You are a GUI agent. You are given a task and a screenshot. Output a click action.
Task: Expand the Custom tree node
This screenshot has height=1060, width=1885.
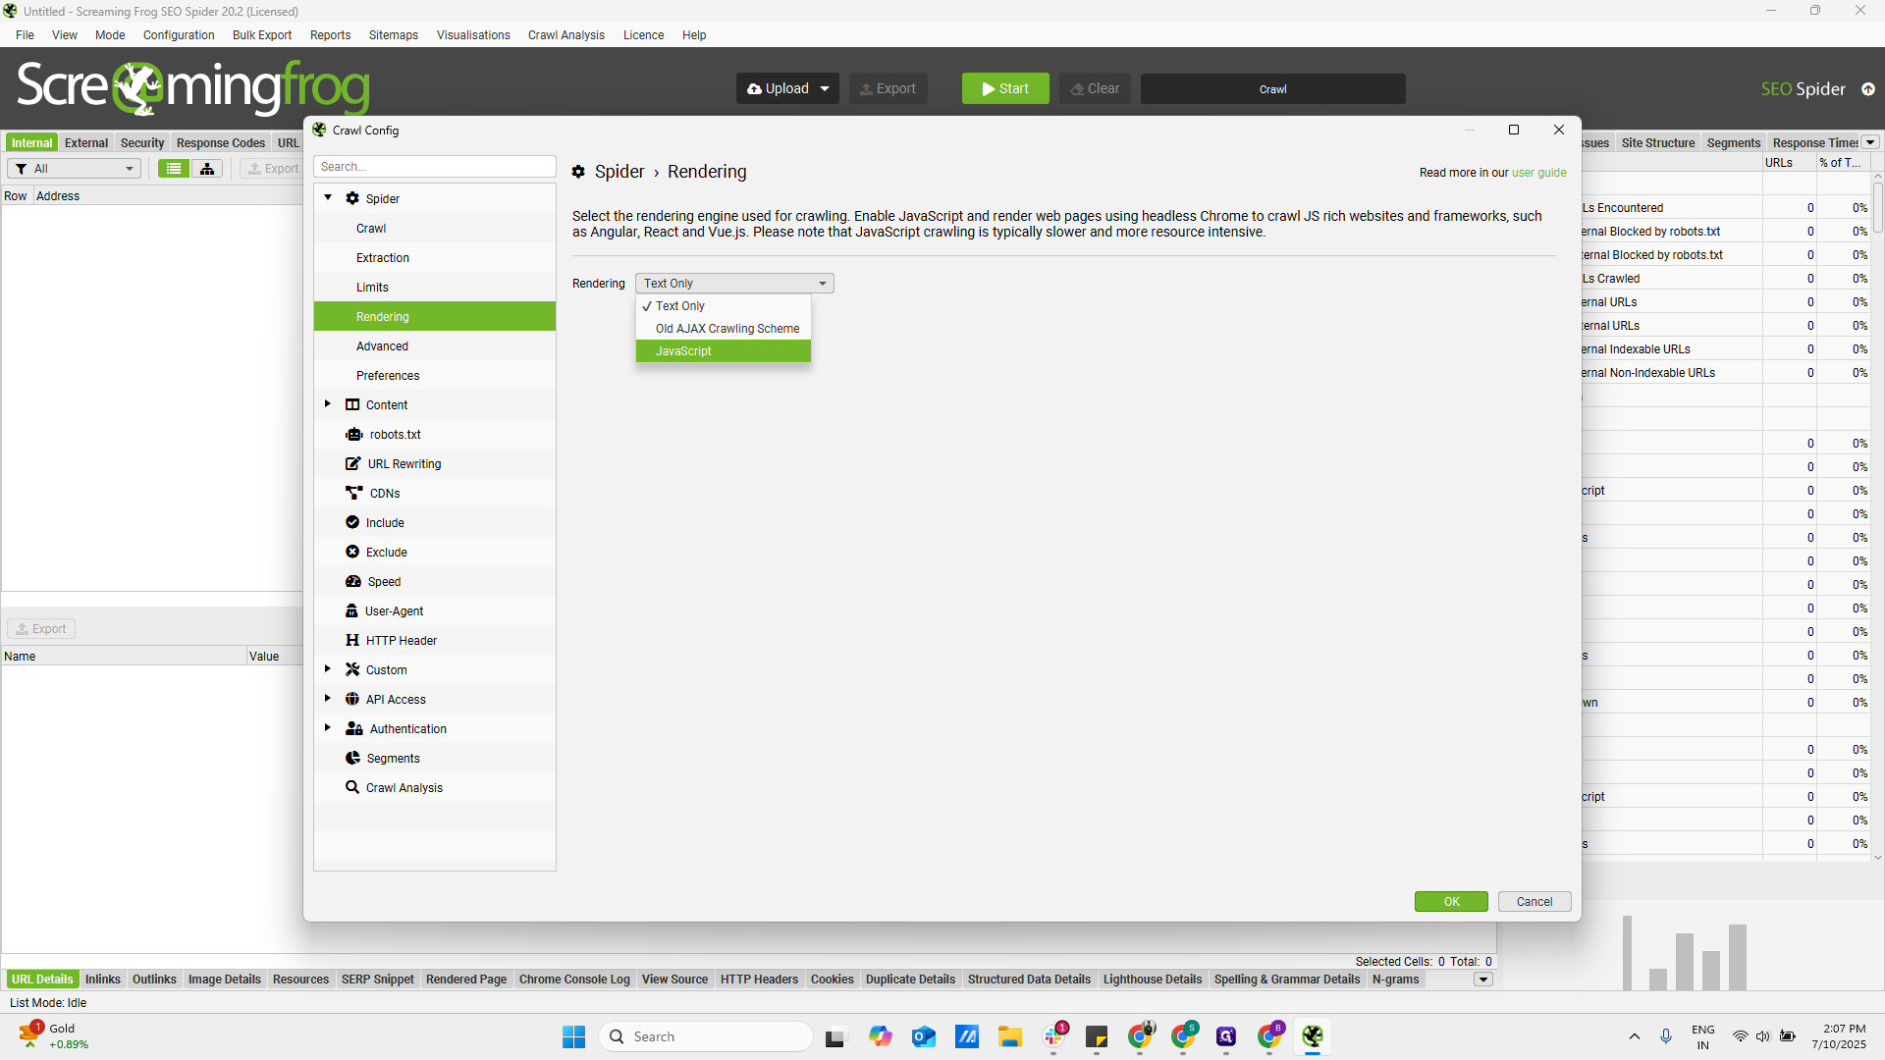(x=328, y=669)
